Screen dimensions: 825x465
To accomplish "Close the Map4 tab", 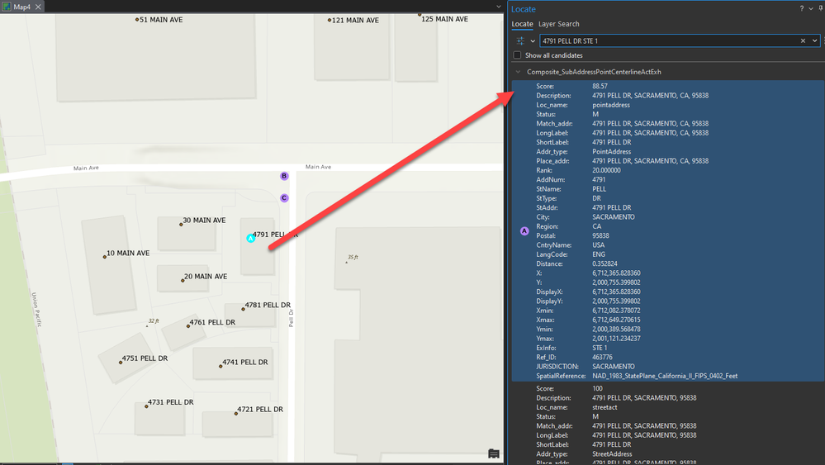I will point(38,7).
